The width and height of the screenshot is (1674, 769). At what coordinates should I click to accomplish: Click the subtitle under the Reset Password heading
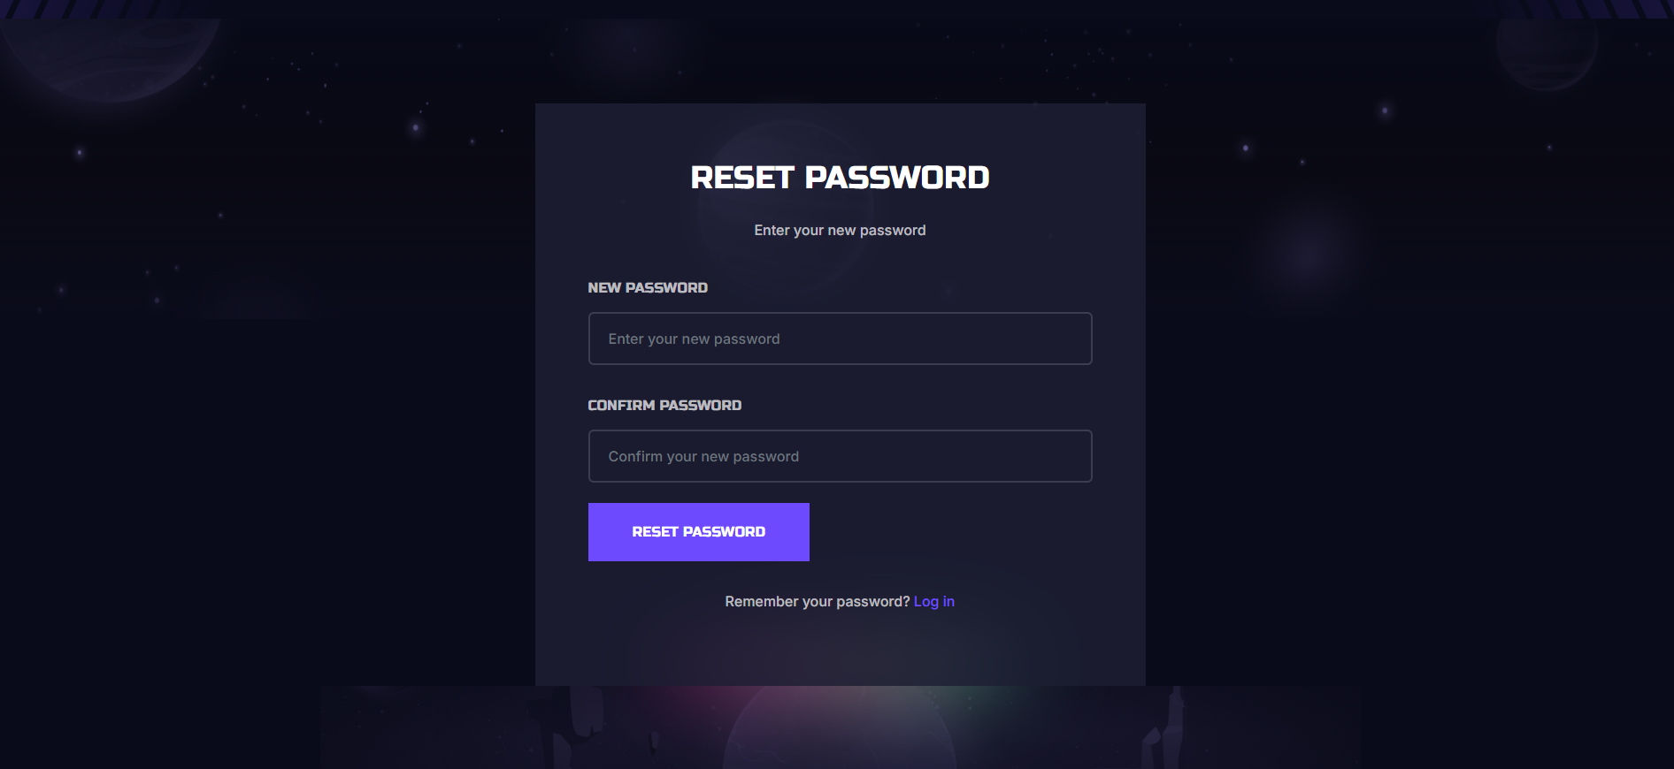[840, 230]
